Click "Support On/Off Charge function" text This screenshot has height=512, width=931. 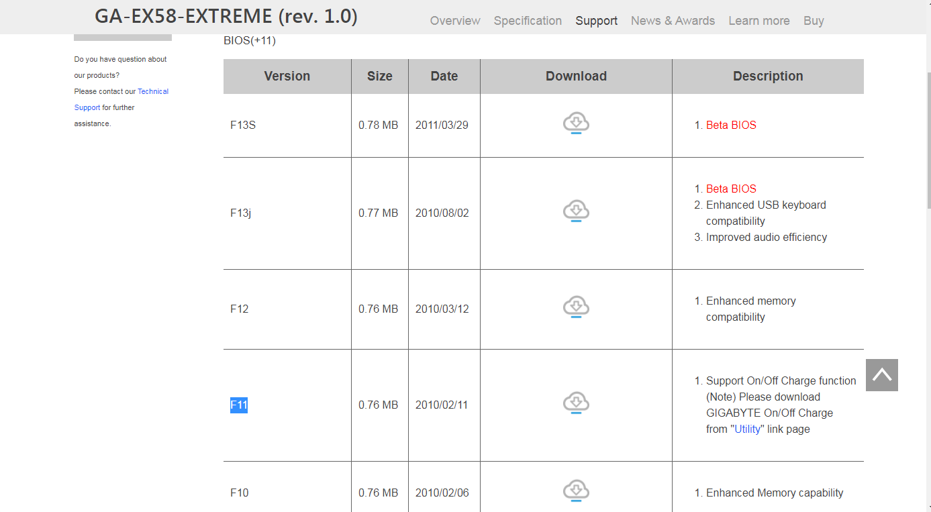[x=781, y=380]
